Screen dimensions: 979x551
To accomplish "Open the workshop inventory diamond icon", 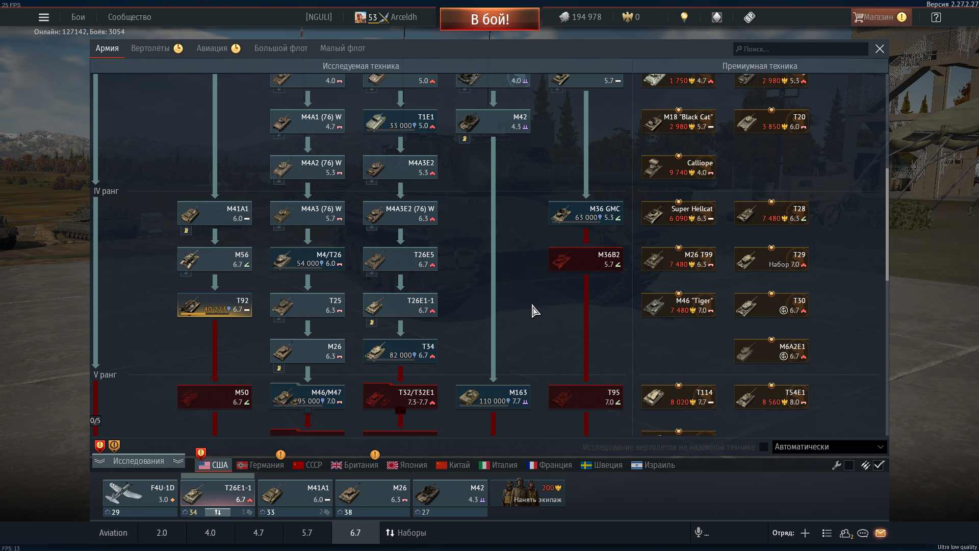I will pyautogui.click(x=717, y=17).
